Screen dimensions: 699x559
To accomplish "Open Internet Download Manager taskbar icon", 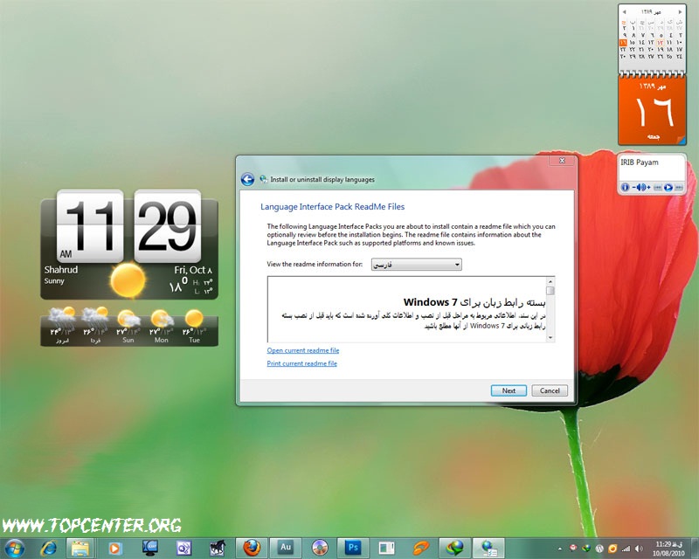I will 455,548.
